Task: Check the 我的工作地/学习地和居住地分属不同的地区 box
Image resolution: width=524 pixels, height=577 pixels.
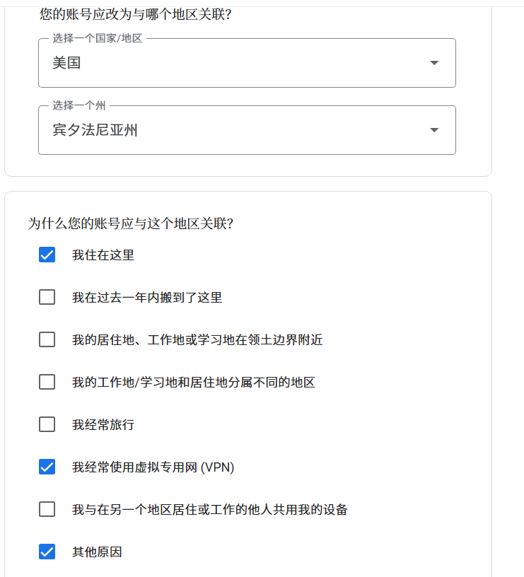Action: coord(47,382)
